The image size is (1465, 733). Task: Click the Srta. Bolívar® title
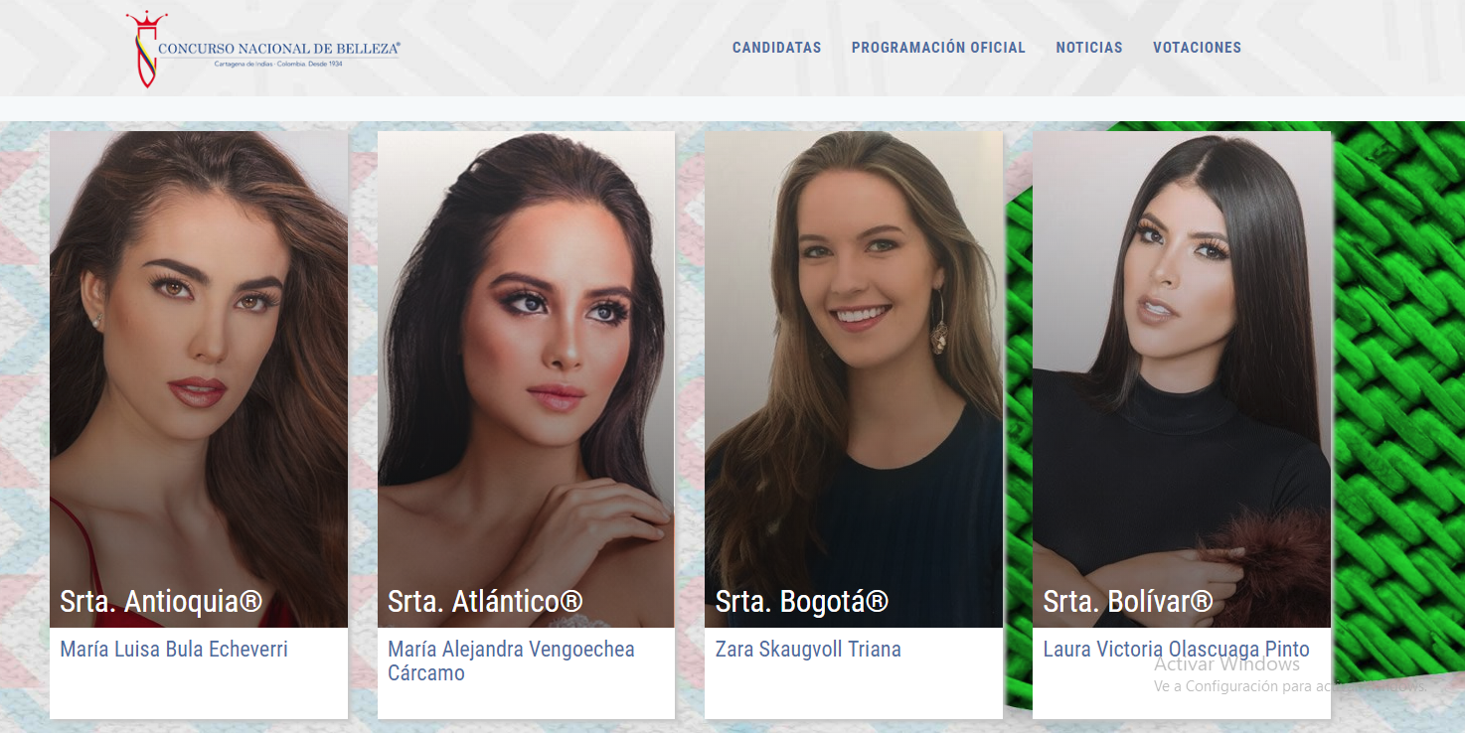pyautogui.click(x=1128, y=601)
